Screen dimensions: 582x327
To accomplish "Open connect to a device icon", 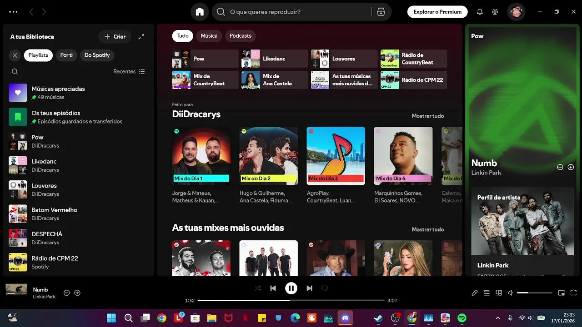I will coord(499,293).
